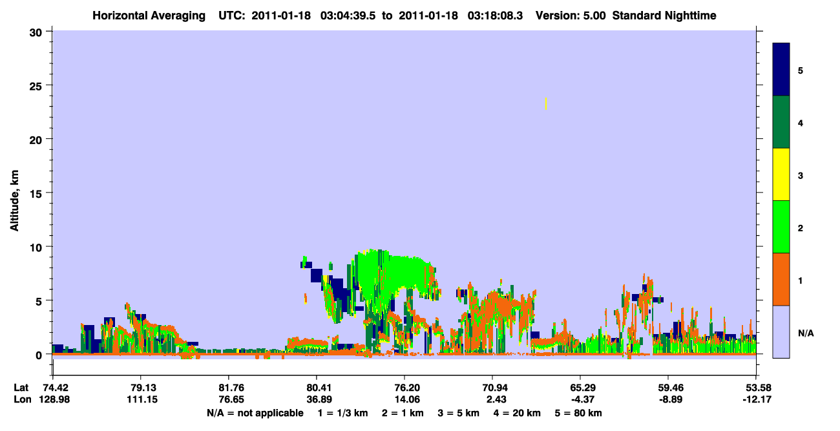Viewport: 840px width, 431px height.
Task: Click the y-axis tick label 30
Action: [x=37, y=32]
